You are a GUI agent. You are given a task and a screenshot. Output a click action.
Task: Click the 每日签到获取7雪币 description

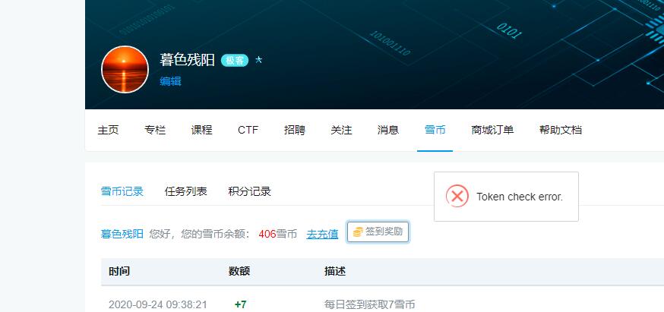[370, 304]
